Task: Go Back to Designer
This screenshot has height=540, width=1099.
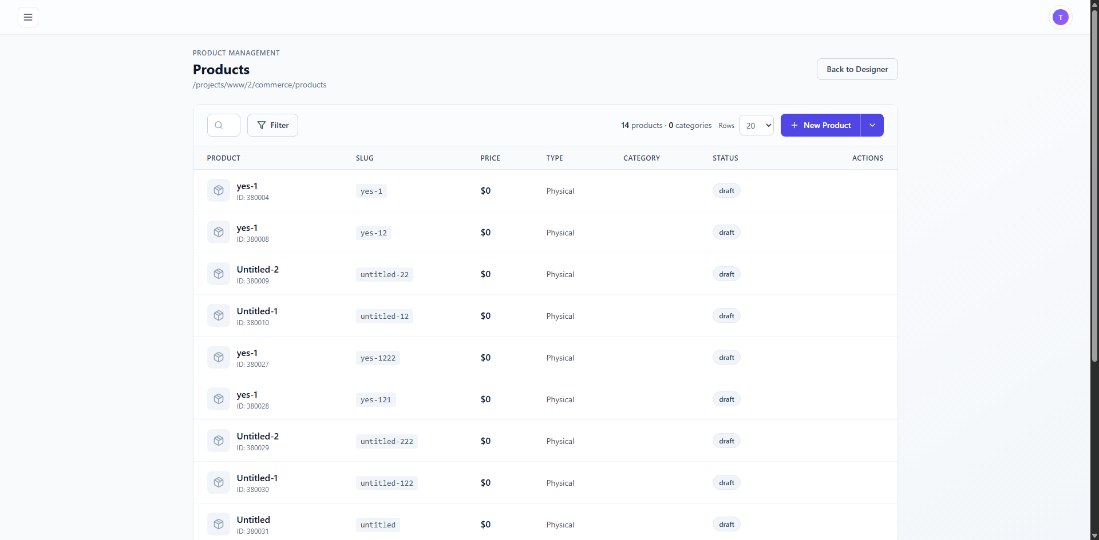Action: coord(857,69)
